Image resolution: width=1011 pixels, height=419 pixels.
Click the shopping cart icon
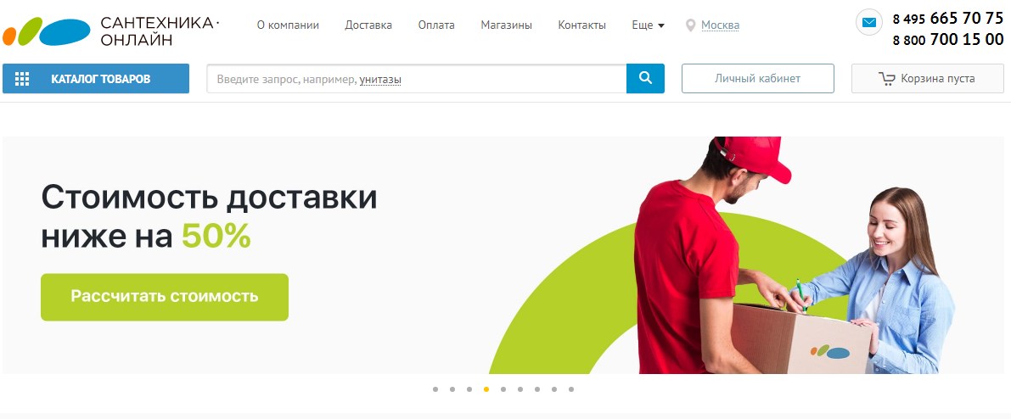pyautogui.click(x=886, y=79)
